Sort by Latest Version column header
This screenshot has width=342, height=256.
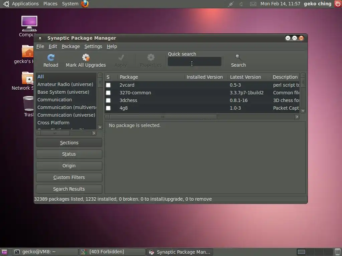[249, 77]
